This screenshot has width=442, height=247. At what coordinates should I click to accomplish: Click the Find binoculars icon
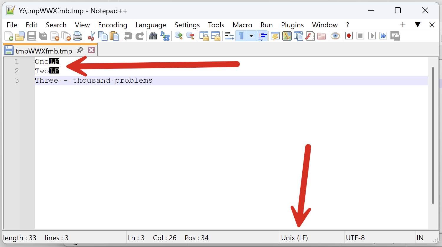(153, 36)
